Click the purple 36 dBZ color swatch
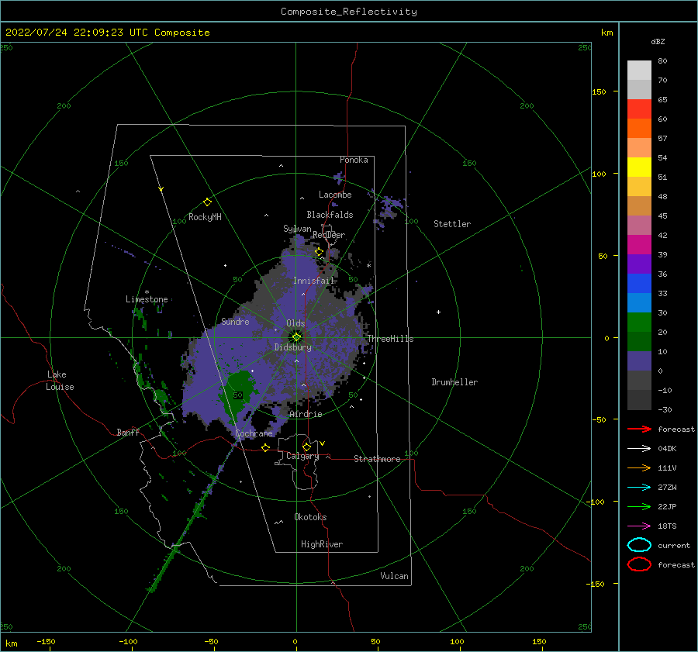 (x=639, y=264)
